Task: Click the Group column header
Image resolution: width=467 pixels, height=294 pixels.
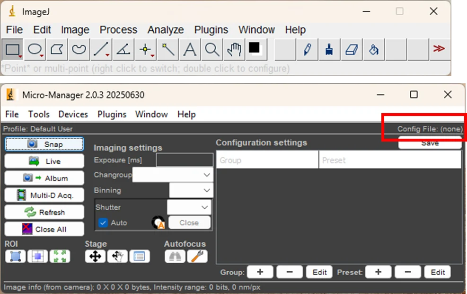Action: pos(267,160)
